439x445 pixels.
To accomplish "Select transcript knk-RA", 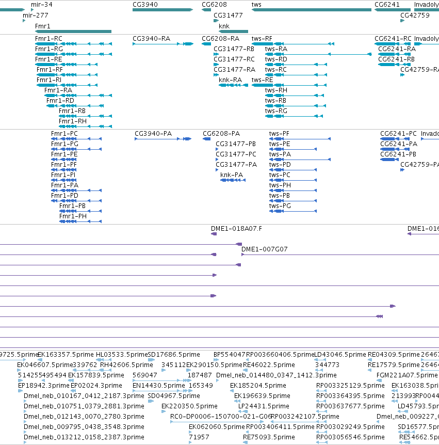I will pyautogui.click(x=233, y=85).
